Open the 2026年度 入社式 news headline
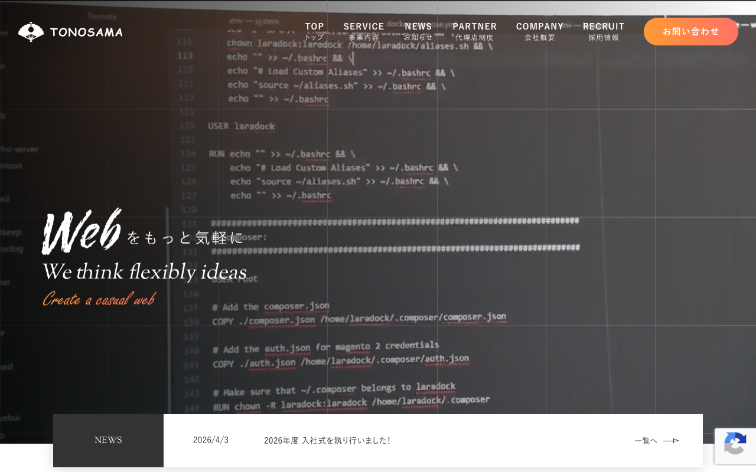 click(x=327, y=440)
